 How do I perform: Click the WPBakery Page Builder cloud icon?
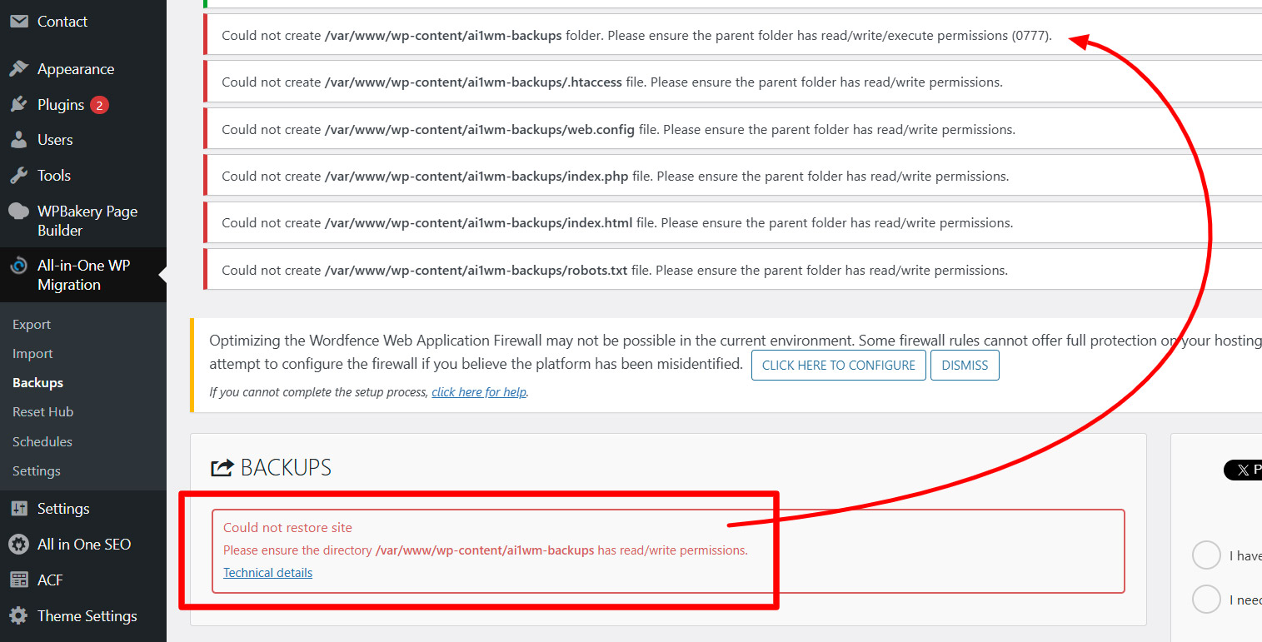click(18, 212)
